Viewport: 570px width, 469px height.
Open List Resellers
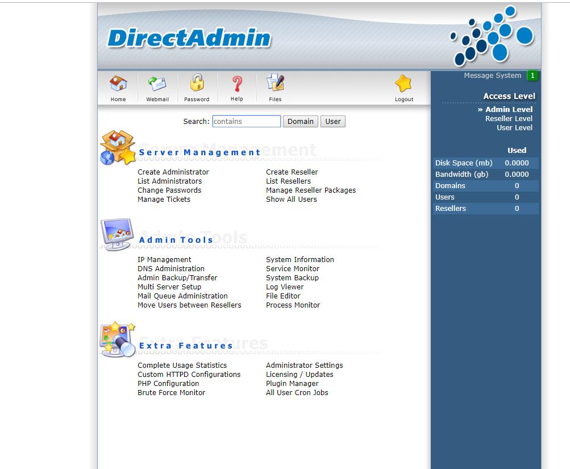[x=288, y=181]
